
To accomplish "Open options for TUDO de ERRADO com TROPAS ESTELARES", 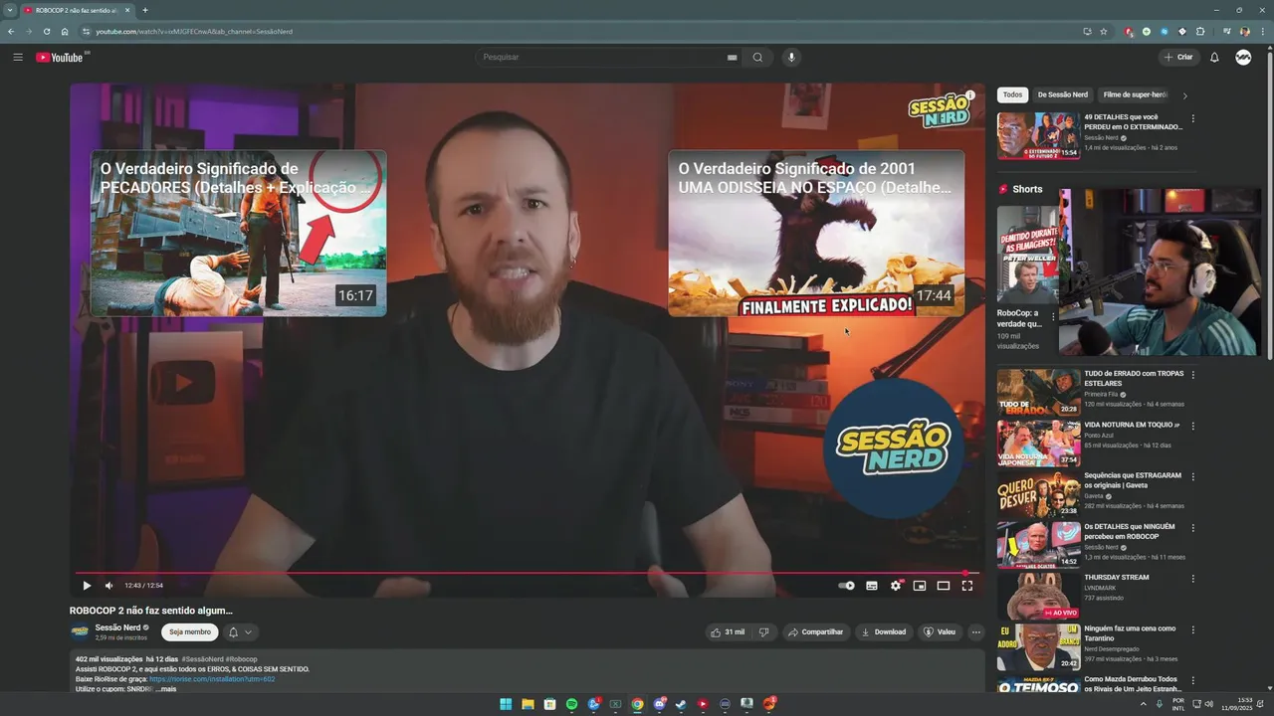I will pos(1192,375).
